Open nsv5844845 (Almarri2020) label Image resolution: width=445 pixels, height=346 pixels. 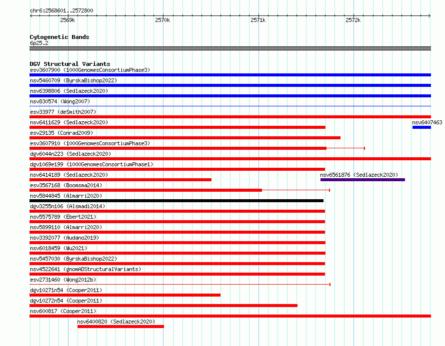click(x=66, y=196)
